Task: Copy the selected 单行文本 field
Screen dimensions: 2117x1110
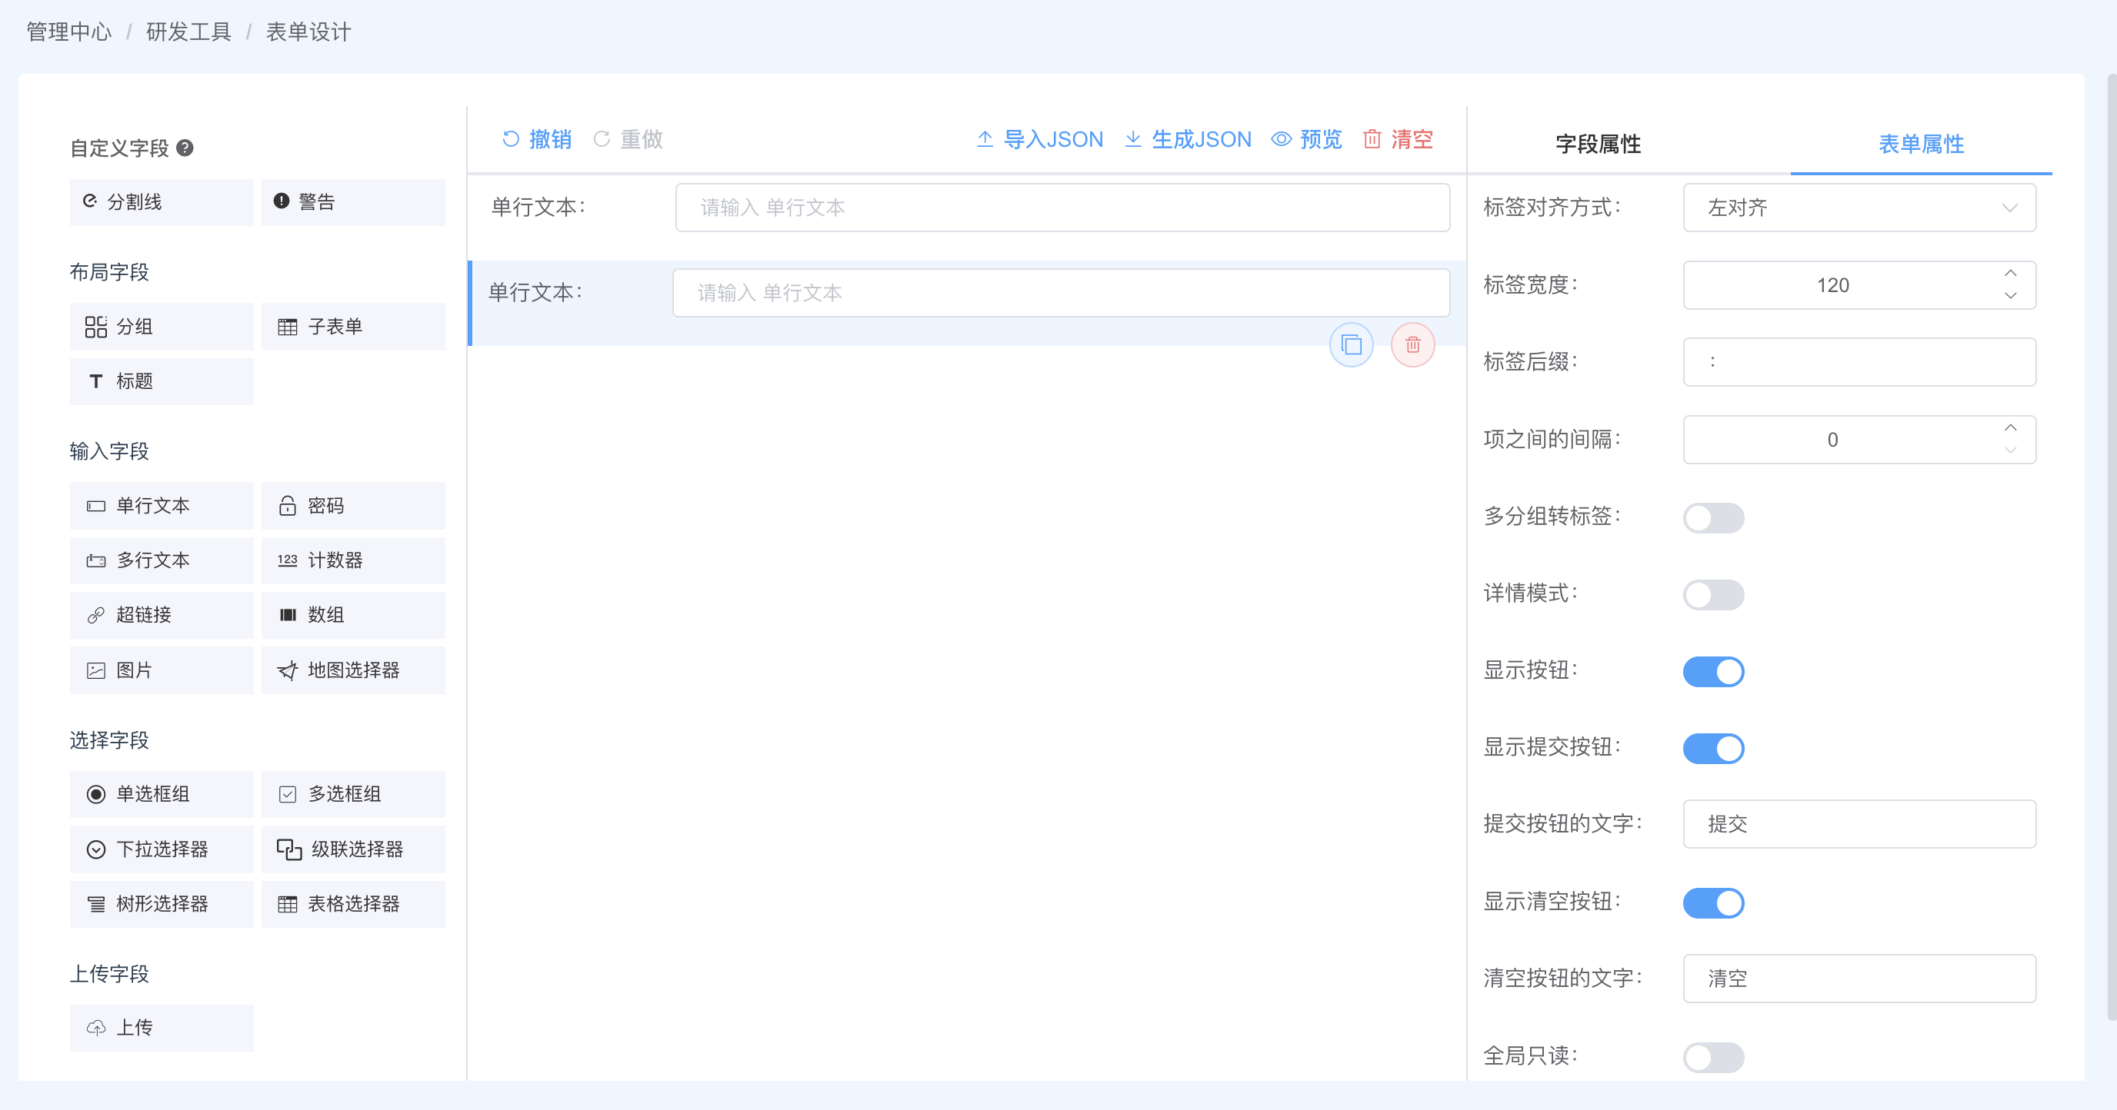Action: 1351,345
